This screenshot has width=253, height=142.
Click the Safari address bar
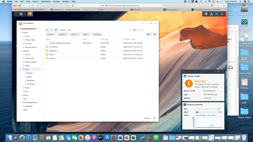[x=120, y=5]
